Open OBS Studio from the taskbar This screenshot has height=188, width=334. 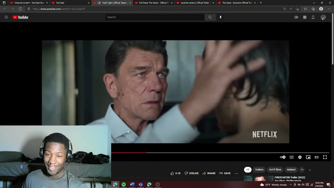pos(158,185)
